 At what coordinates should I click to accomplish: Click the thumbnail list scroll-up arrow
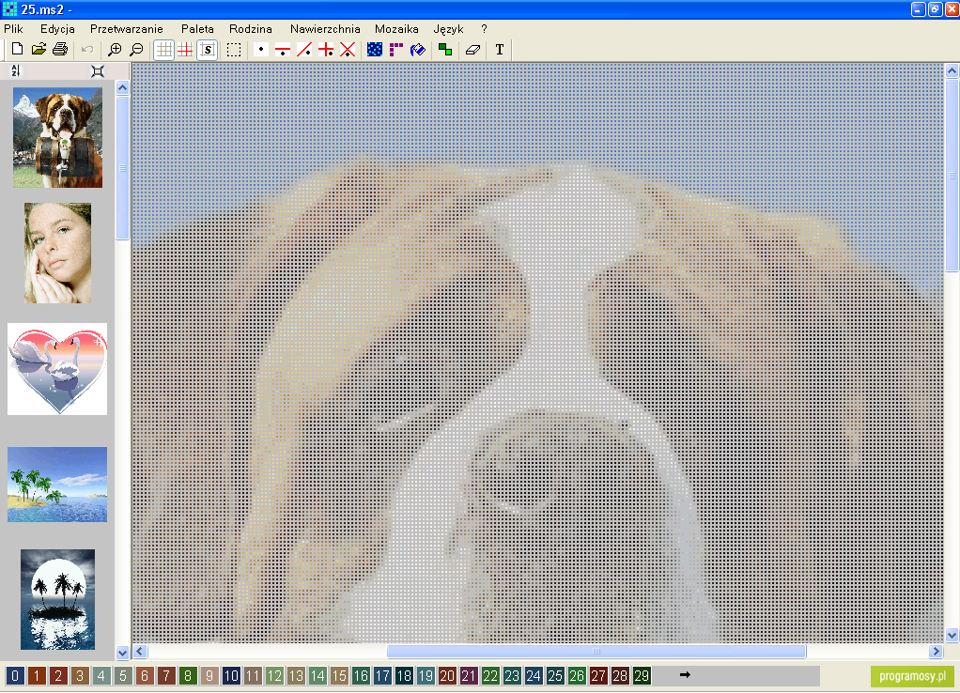[x=122, y=87]
